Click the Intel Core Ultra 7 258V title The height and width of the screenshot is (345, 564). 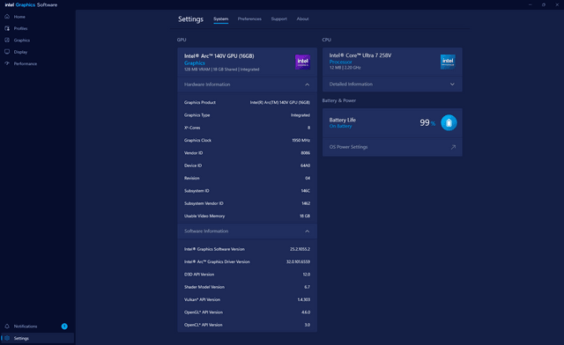click(x=360, y=55)
